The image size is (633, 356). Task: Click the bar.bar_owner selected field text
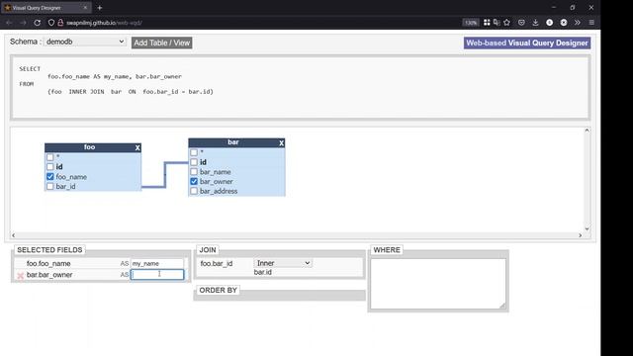coord(49,275)
